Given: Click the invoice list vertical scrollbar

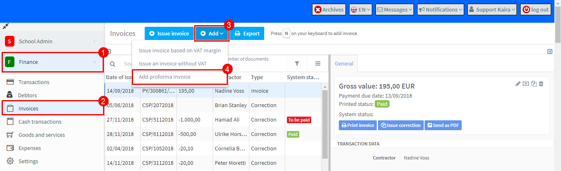Looking at the screenshot, I should click(x=325, y=124).
